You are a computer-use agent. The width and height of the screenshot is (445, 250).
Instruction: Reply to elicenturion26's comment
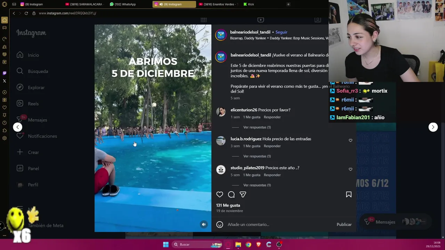(x=272, y=117)
